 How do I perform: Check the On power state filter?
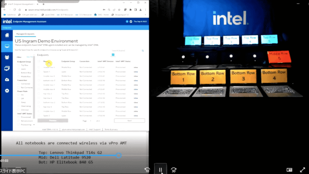tap(18, 95)
